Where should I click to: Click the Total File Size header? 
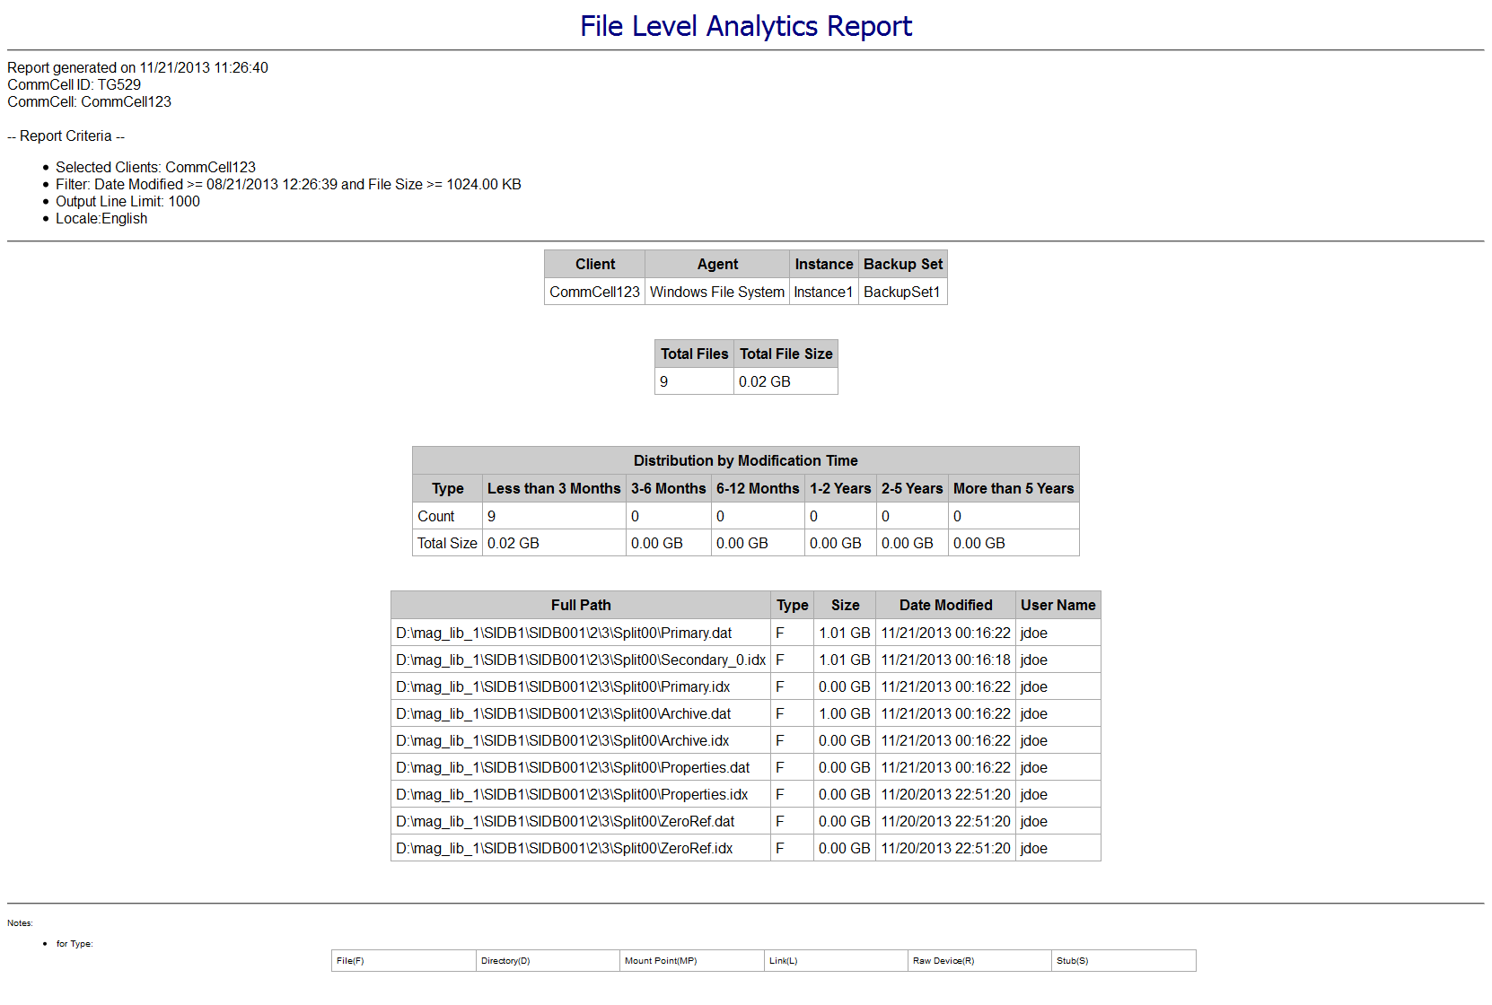785,354
